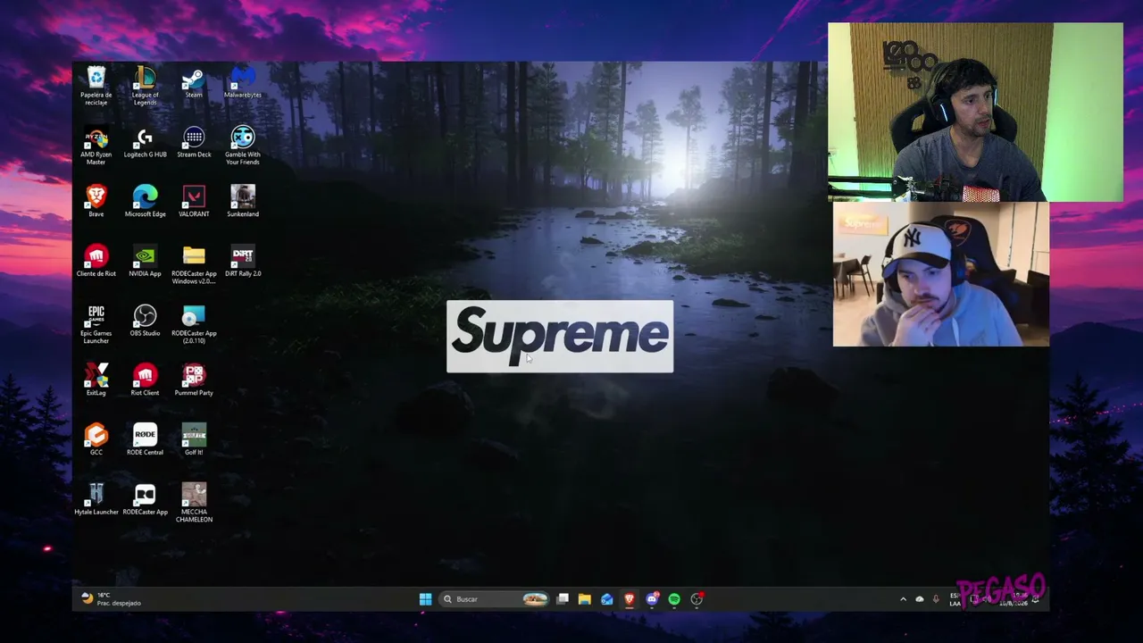Open Spotify from the taskbar

(x=674, y=599)
